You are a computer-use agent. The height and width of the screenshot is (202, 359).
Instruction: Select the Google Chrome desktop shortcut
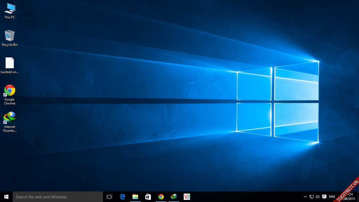[x=10, y=94]
